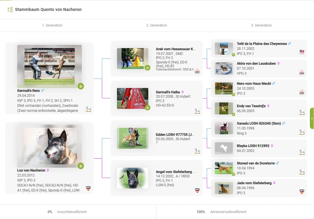Play video on Germali's Nero photo
Screen dimensions: 314x219
point(81,86)
